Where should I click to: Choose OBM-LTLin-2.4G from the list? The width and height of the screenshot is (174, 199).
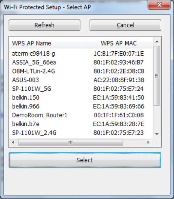point(81,71)
